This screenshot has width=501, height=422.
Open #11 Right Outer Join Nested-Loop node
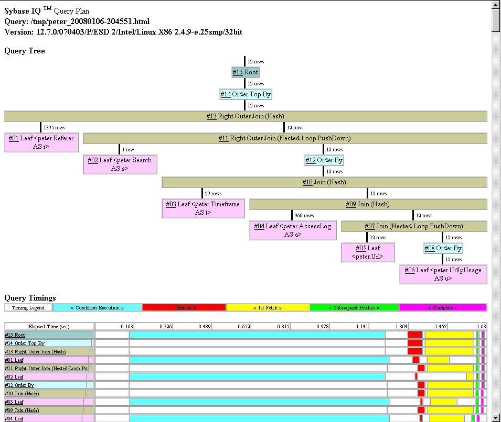click(x=224, y=138)
